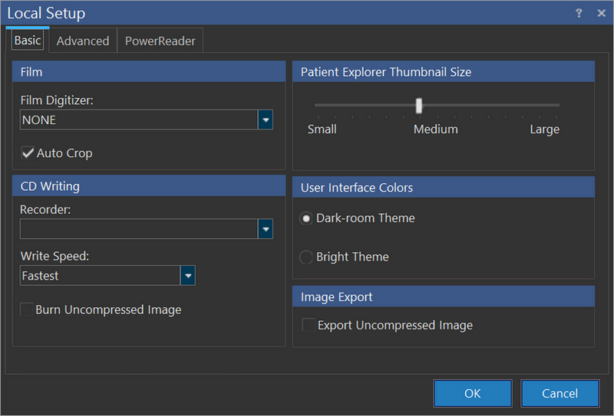Enable Burn Uncompressed Image checkbox

click(27, 310)
